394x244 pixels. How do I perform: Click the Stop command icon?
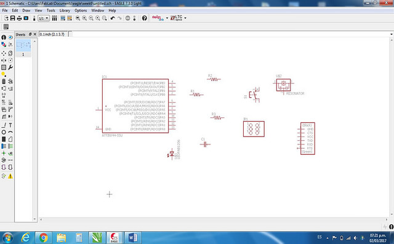127,18
